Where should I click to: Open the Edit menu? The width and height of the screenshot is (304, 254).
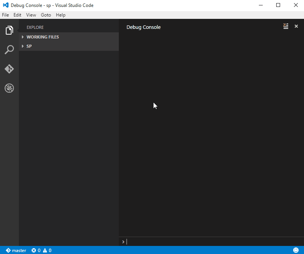[17, 15]
